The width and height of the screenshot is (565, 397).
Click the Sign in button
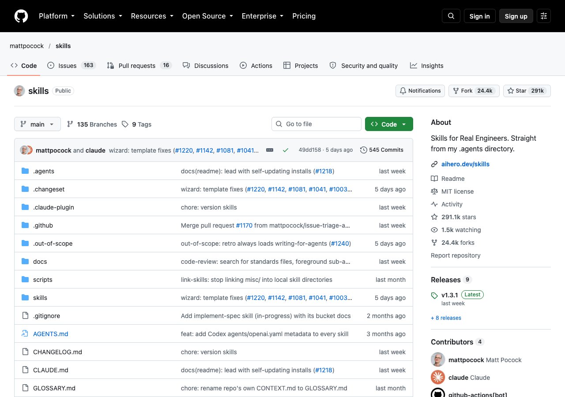point(479,16)
